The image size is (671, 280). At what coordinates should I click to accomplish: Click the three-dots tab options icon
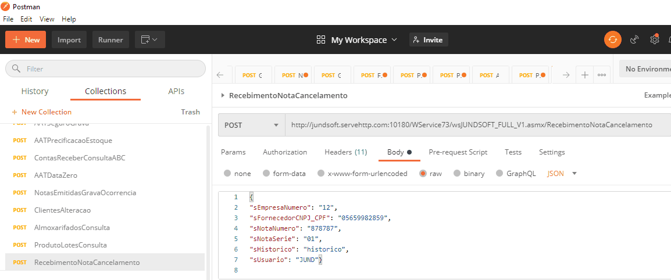pyautogui.click(x=601, y=75)
